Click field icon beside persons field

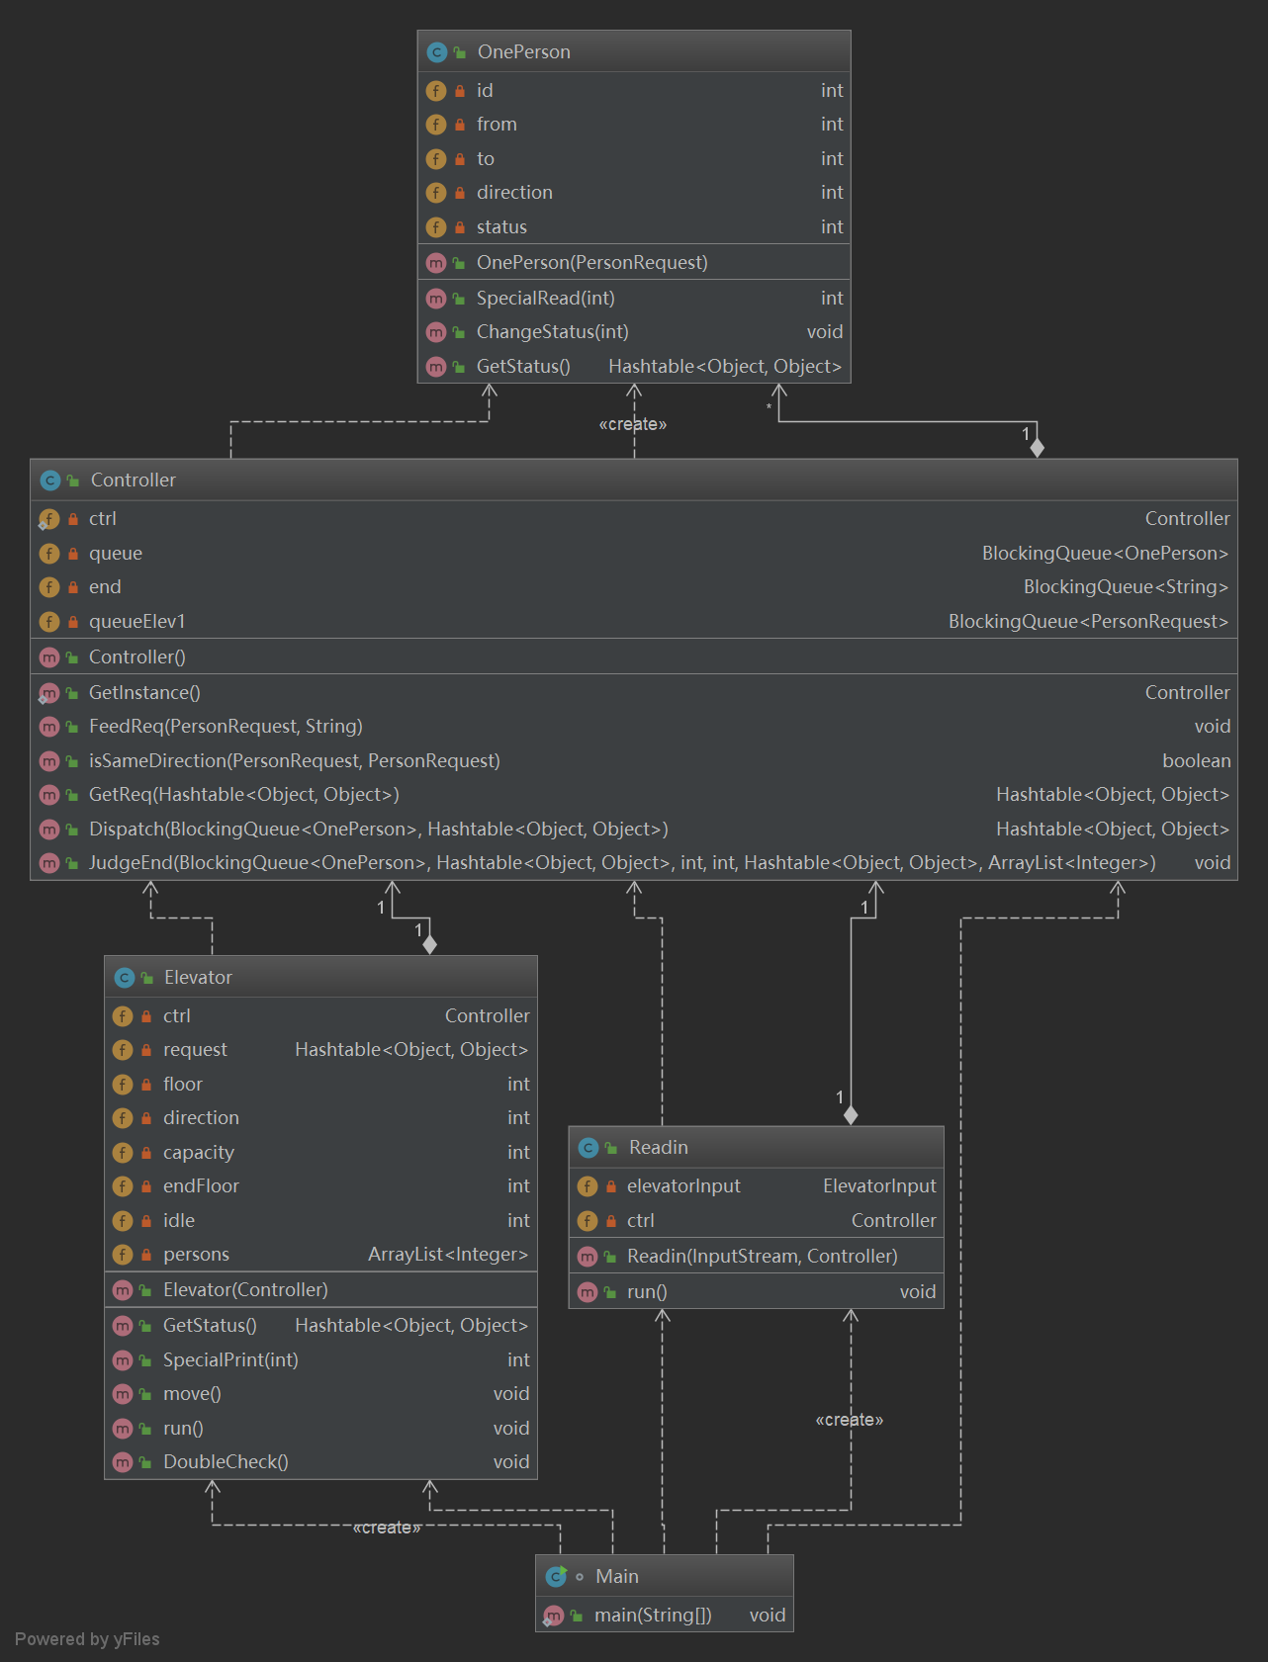point(123,1254)
